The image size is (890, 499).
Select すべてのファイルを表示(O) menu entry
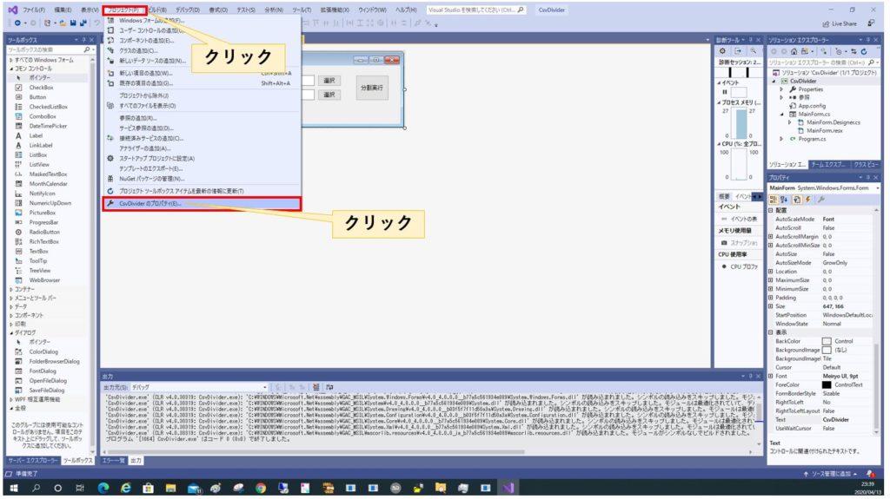click(x=148, y=106)
